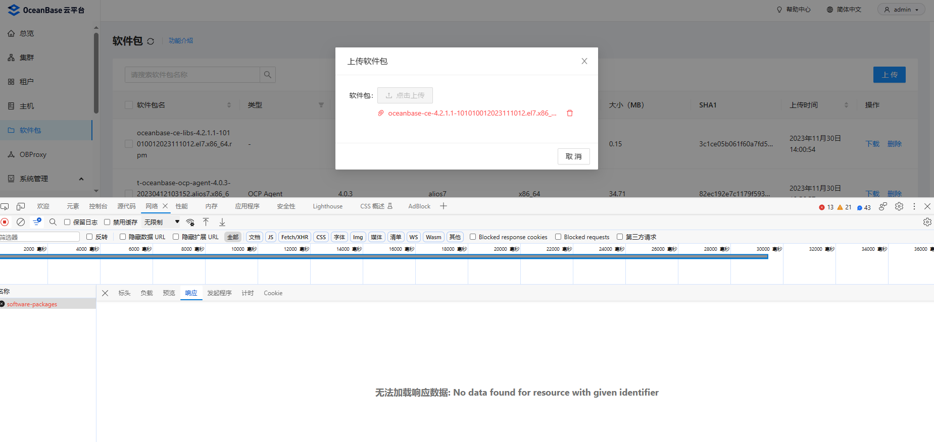Toggle the DevTools device emulation icon
The width and height of the screenshot is (934, 442).
tap(21, 206)
